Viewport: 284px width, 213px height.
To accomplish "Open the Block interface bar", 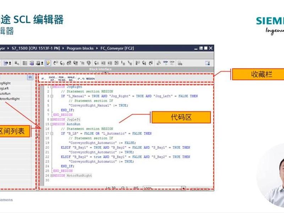I will pyautogui.click(x=100, y=69).
